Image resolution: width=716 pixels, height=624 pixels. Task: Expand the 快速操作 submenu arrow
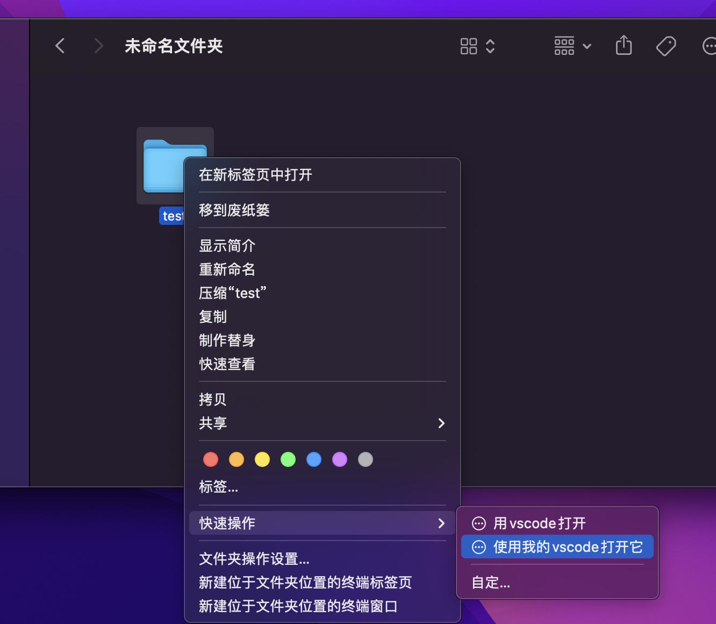click(x=441, y=523)
